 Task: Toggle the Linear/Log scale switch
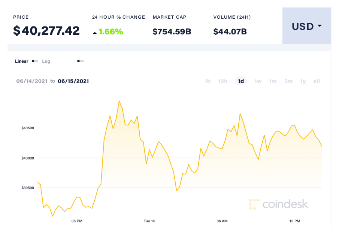pos(35,61)
